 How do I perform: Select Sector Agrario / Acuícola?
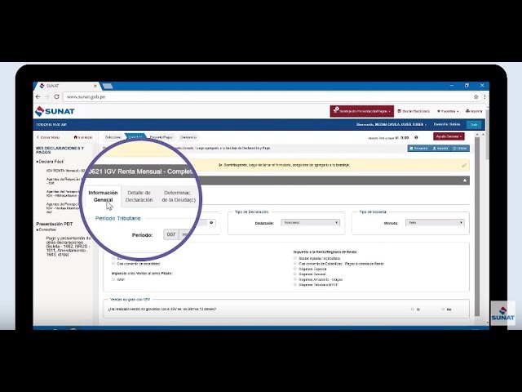pos(295,258)
